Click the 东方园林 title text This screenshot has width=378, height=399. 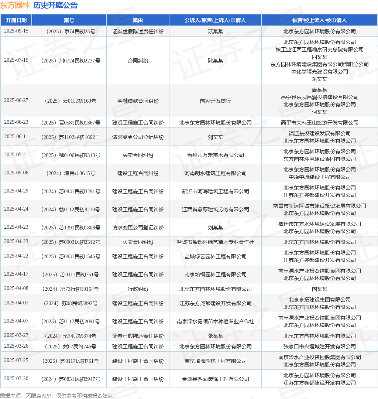tap(15, 5)
